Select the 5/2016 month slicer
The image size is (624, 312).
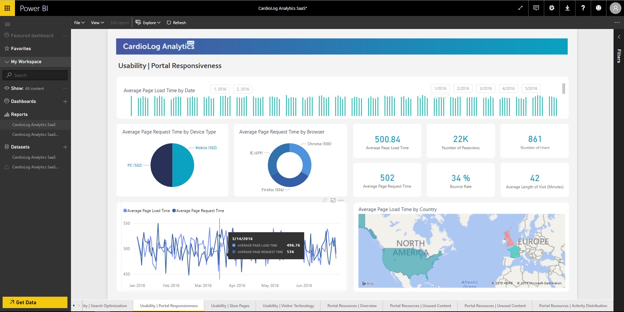(531, 88)
